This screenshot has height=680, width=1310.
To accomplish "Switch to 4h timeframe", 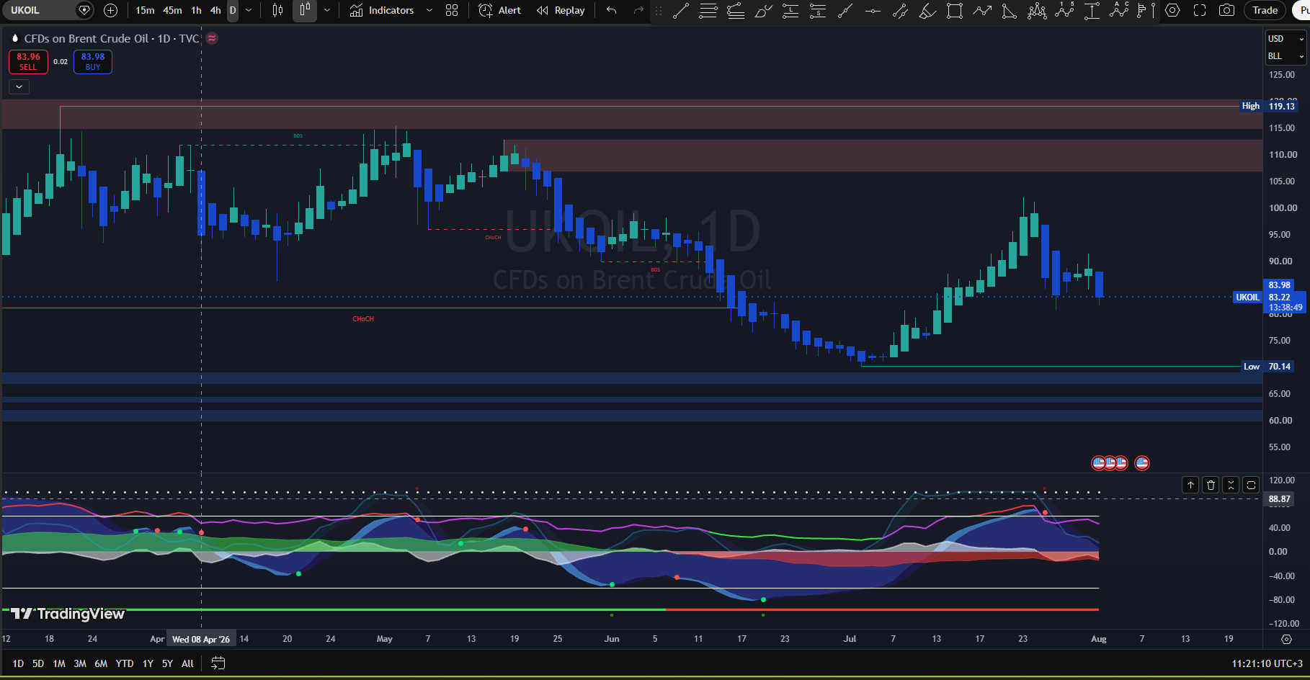I will click(215, 10).
